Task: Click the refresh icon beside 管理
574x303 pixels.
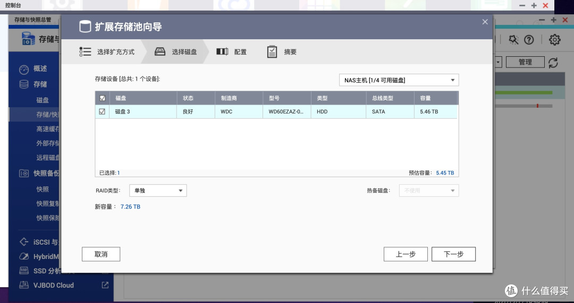Action: 553,63
